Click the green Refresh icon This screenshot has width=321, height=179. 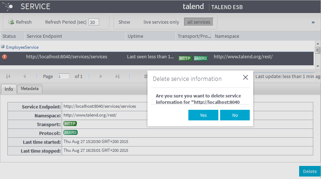pyautogui.click(x=11, y=22)
